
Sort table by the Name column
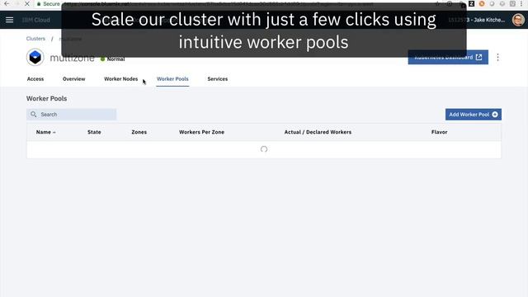click(46, 132)
